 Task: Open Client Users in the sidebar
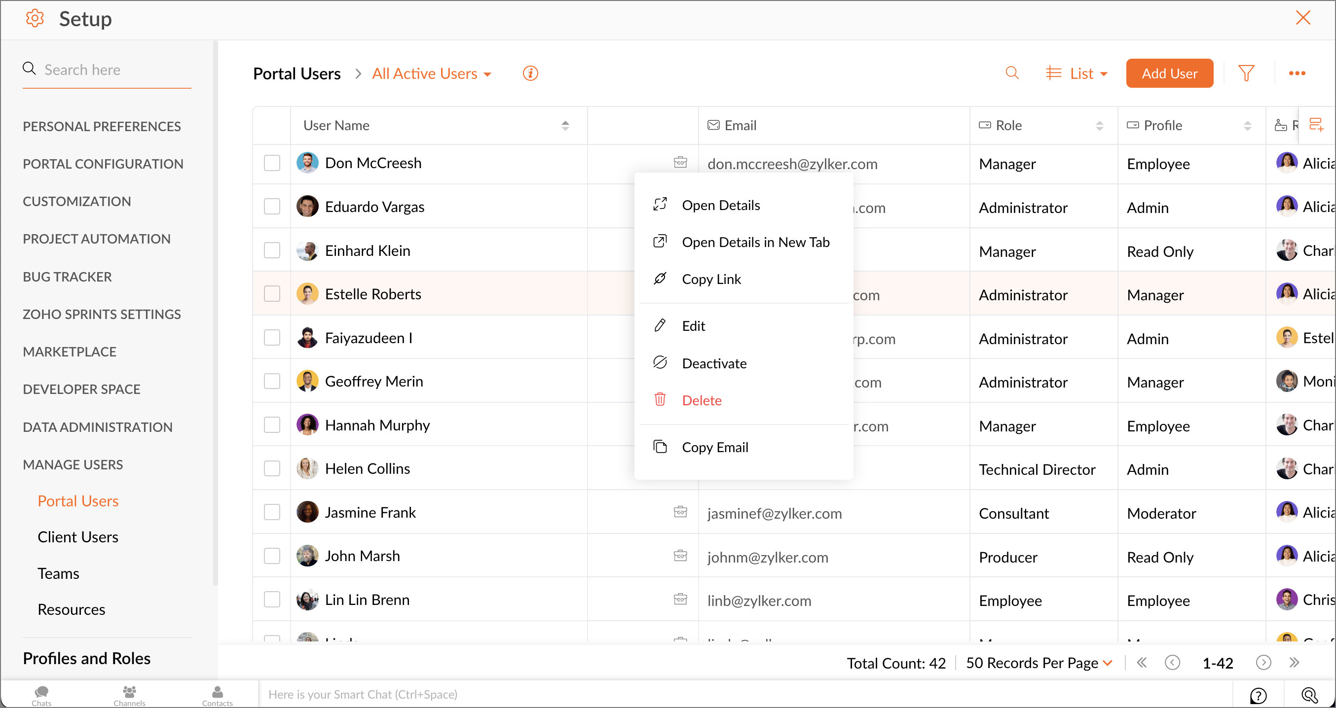pos(78,537)
